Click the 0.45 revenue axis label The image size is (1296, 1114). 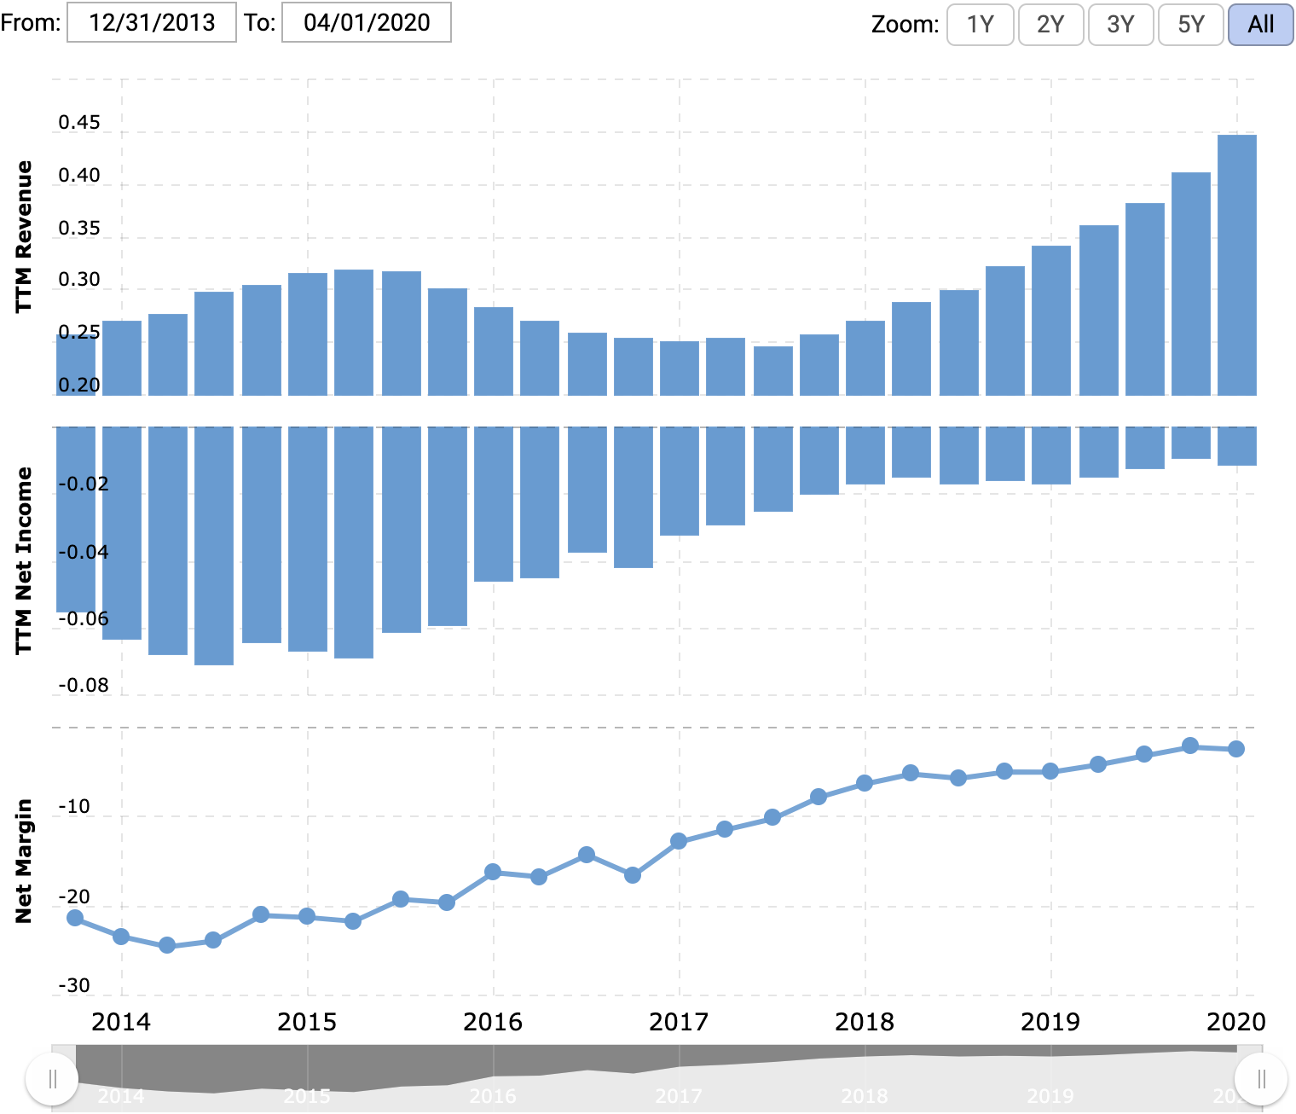pyautogui.click(x=79, y=123)
